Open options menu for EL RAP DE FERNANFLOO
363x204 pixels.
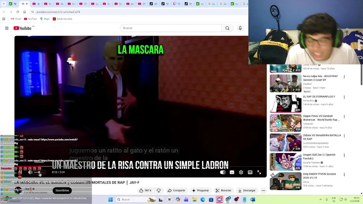coord(344,97)
